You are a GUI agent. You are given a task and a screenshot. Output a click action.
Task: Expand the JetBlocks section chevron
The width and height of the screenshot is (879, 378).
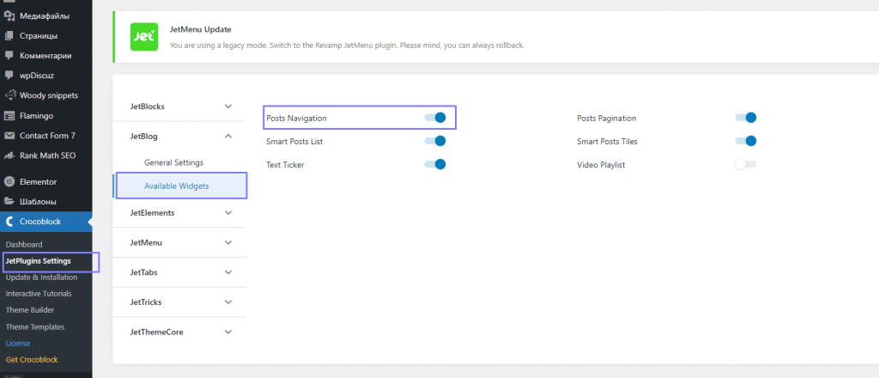[228, 106]
